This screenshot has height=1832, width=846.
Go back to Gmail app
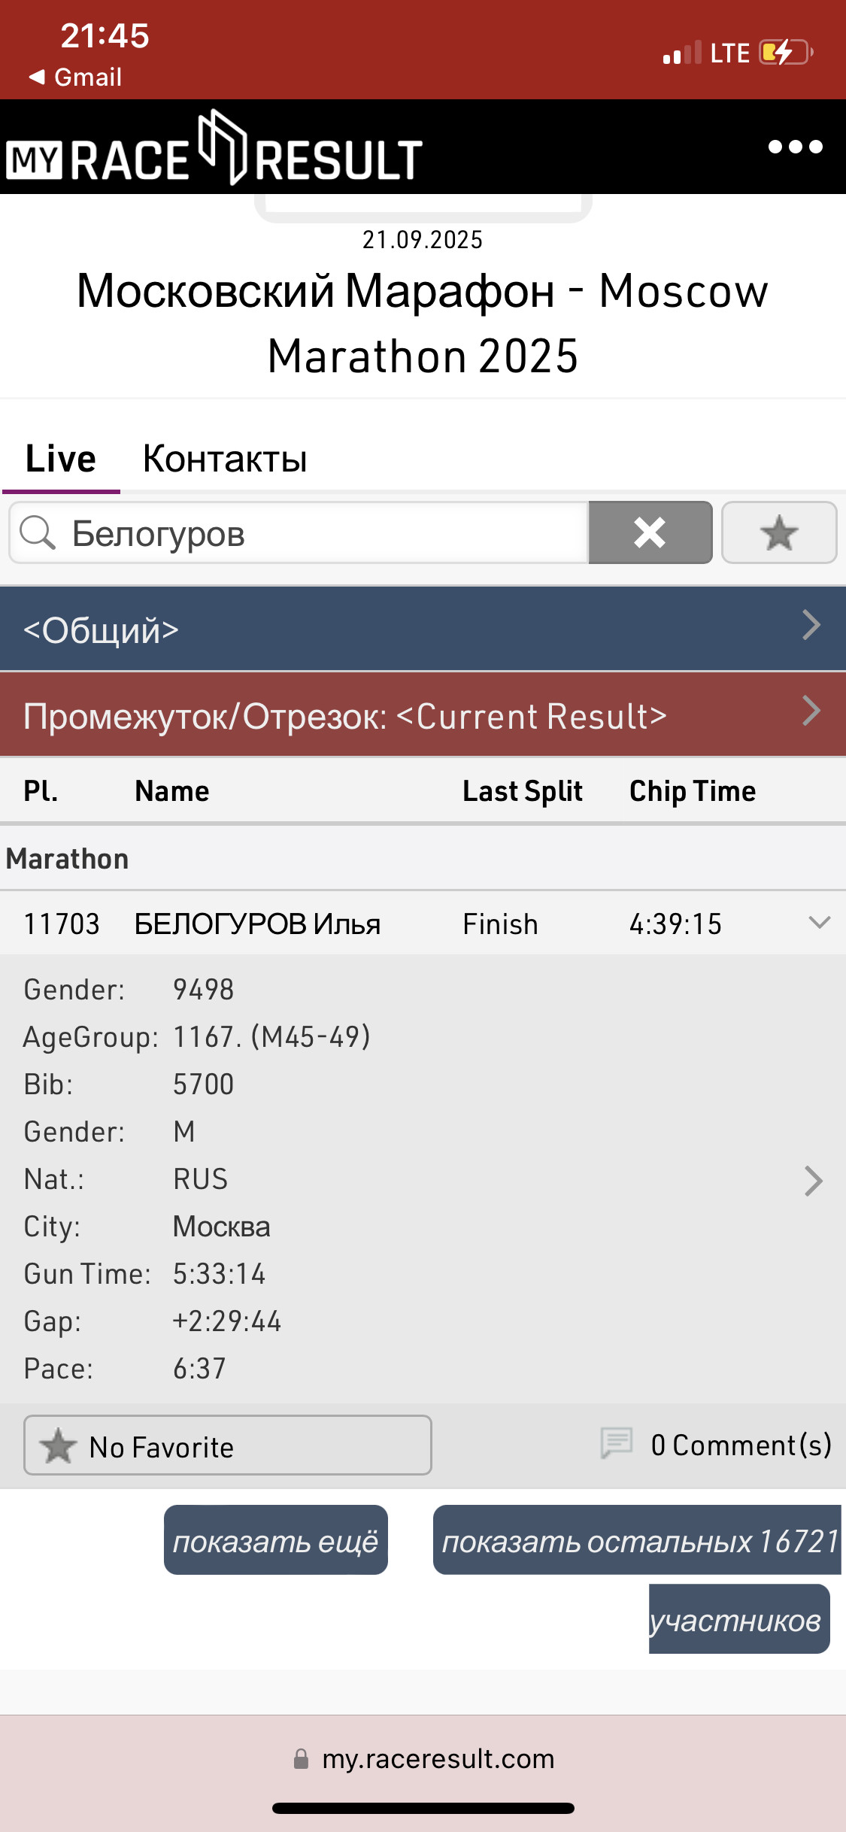coord(75,77)
